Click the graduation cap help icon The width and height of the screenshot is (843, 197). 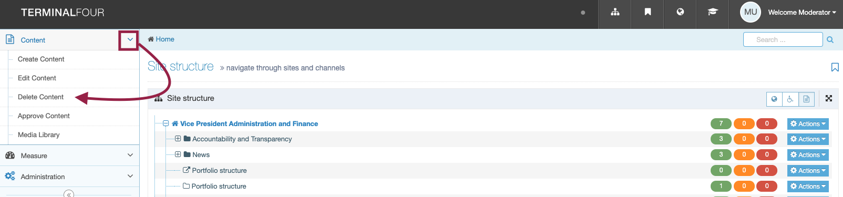(x=713, y=12)
